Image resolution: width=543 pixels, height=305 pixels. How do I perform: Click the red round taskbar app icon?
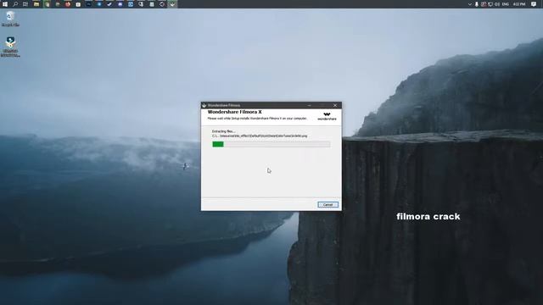click(68, 4)
